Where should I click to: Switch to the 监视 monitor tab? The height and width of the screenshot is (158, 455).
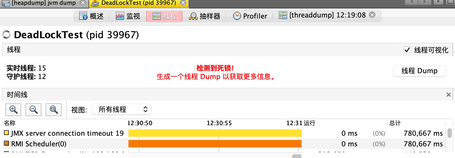tap(128, 16)
